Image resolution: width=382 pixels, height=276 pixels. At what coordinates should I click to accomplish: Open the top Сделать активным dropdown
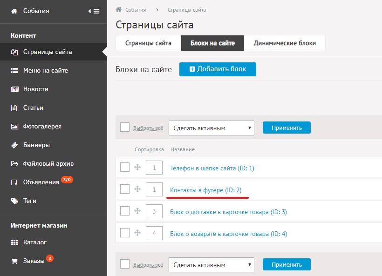pos(211,128)
